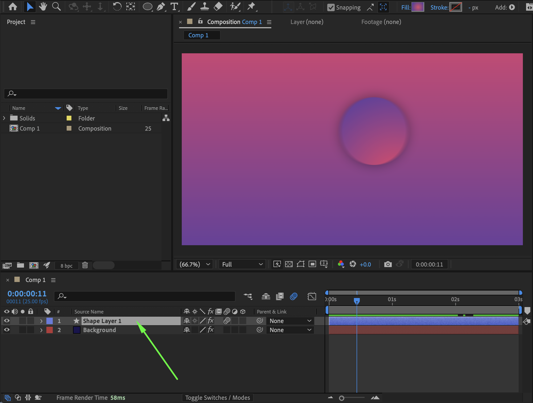The width and height of the screenshot is (533, 403).
Task: Expand the Solids folder
Action: click(4, 118)
